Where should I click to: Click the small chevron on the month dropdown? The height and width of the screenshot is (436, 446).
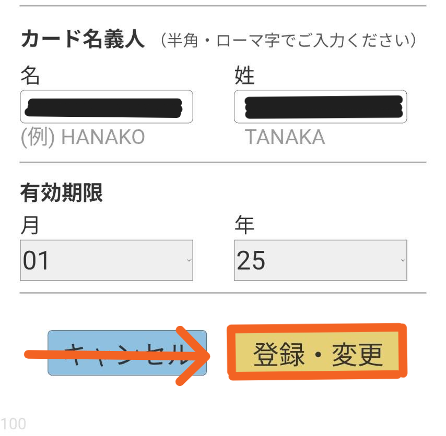click(189, 260)
